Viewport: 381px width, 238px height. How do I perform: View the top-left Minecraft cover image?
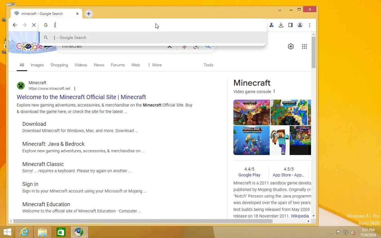click(x=252, y=112)
